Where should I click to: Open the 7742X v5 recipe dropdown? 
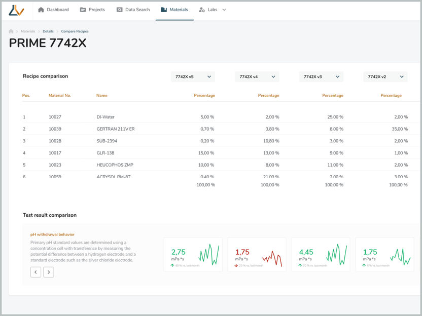pos(193,76)
